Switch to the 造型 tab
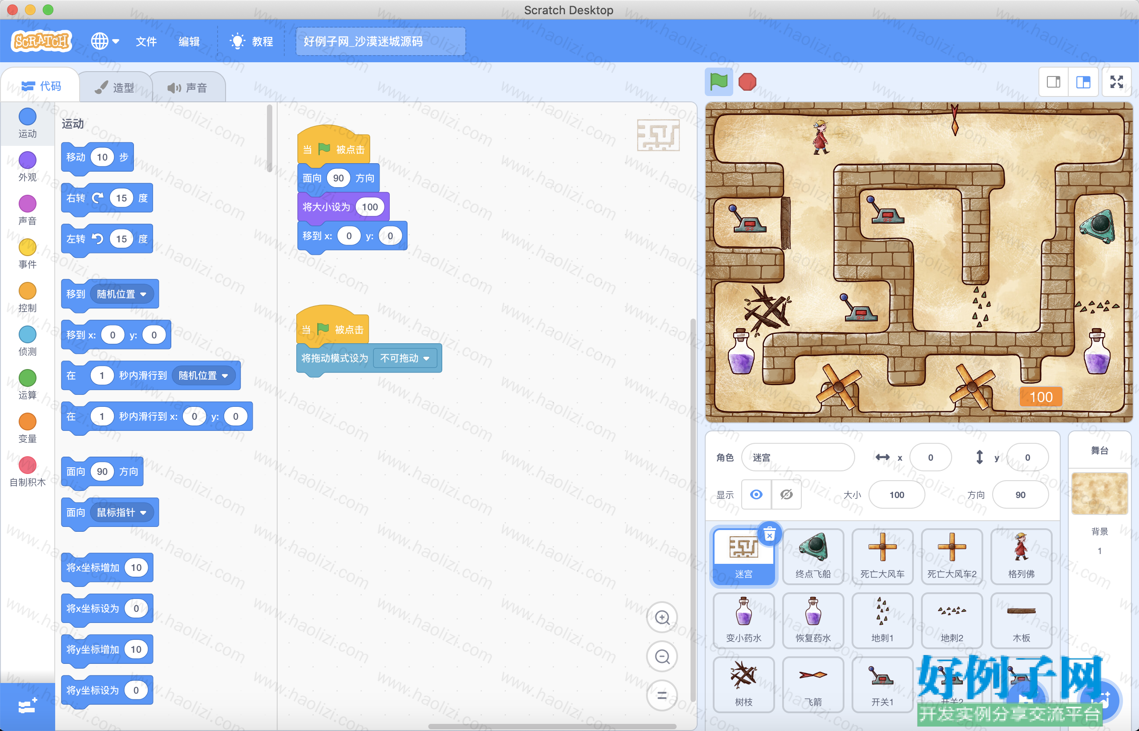 tap(114, 87)
